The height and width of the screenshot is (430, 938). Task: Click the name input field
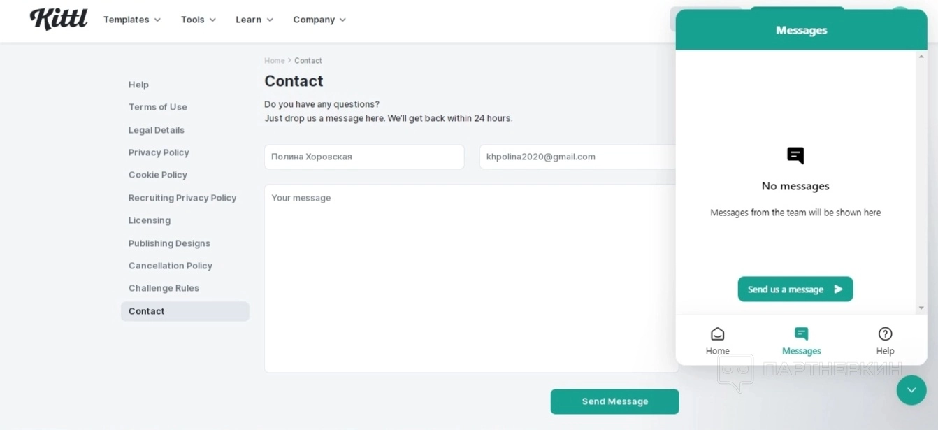point(363,157)
